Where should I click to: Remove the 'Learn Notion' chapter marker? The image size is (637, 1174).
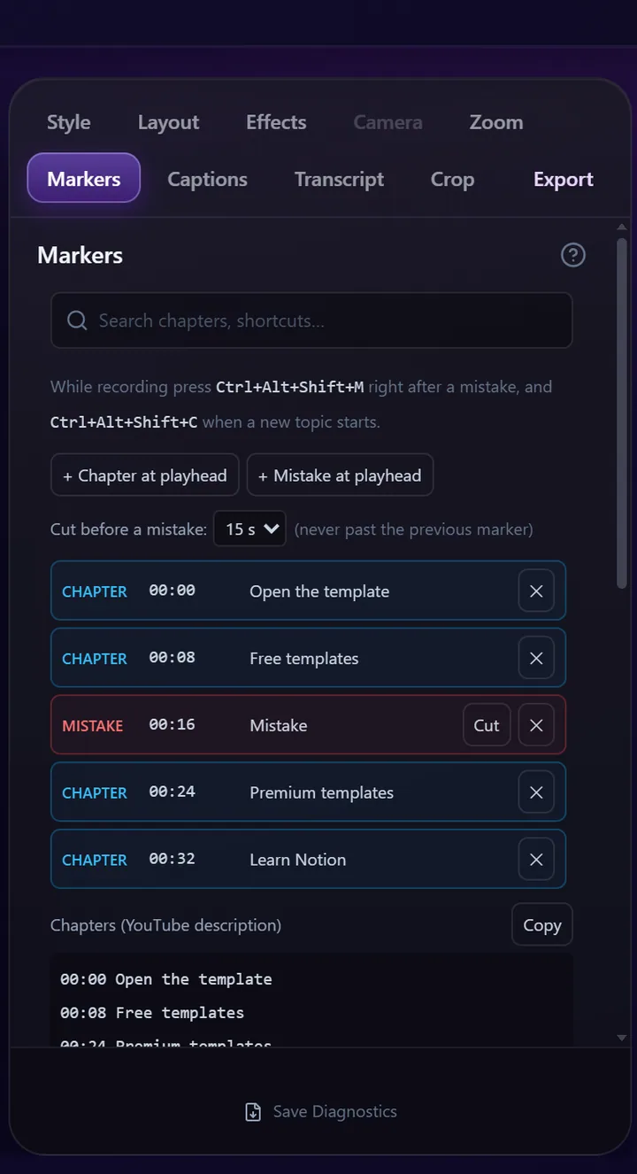point(536,860)
